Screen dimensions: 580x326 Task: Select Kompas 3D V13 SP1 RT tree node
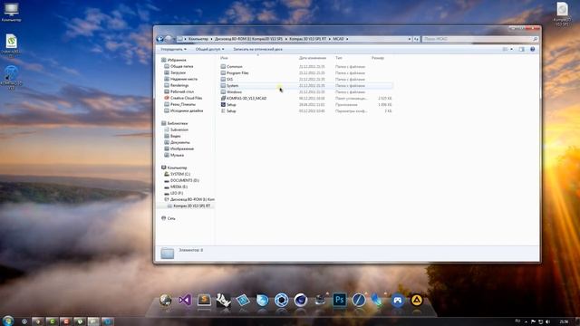(191, 206)
